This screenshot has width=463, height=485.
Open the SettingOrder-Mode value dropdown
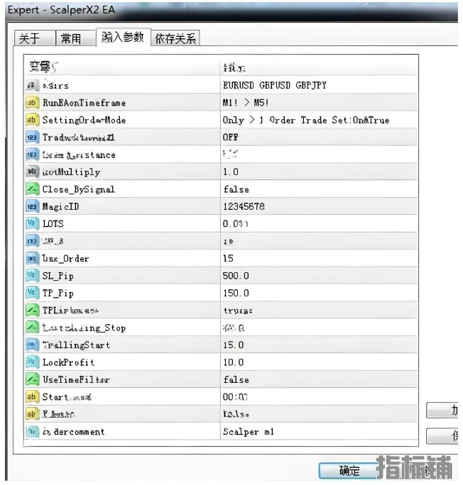(x=305, y=120)
